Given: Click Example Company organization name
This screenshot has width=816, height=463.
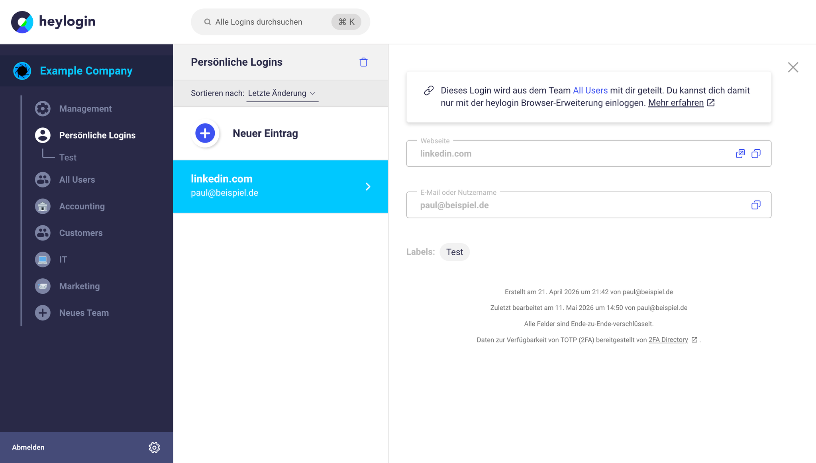Looking at the screenshot, I should coord(86,71).
